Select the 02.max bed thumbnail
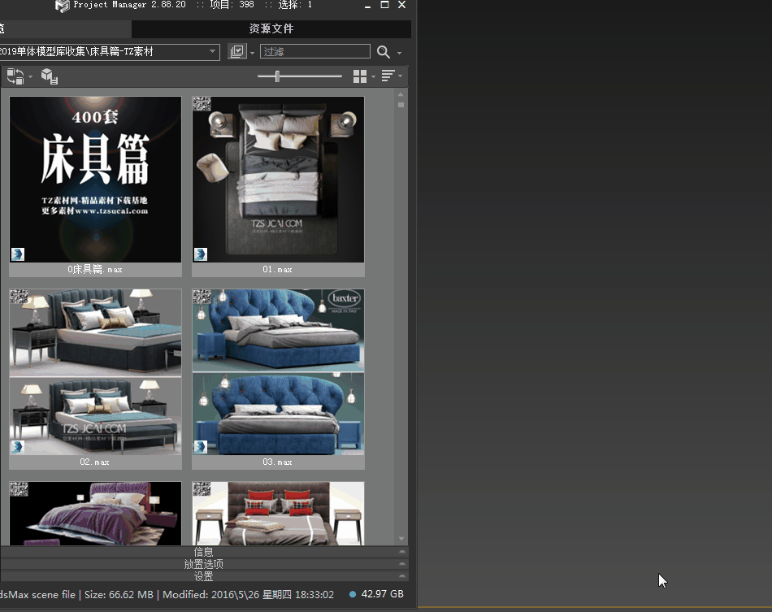The height and width of the screenshot is (612, 772). (x=96, y=371)
